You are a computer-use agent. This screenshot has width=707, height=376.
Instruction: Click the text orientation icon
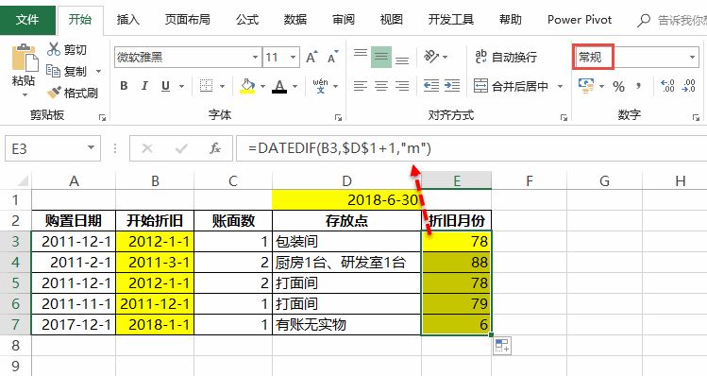coord(431,57)
